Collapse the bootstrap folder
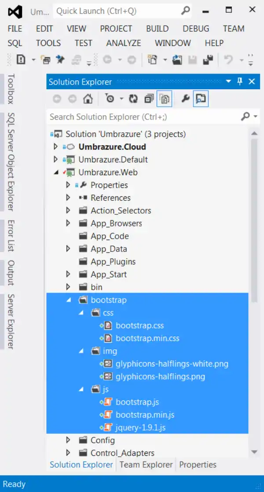The image size is (264, 492). 69,300
